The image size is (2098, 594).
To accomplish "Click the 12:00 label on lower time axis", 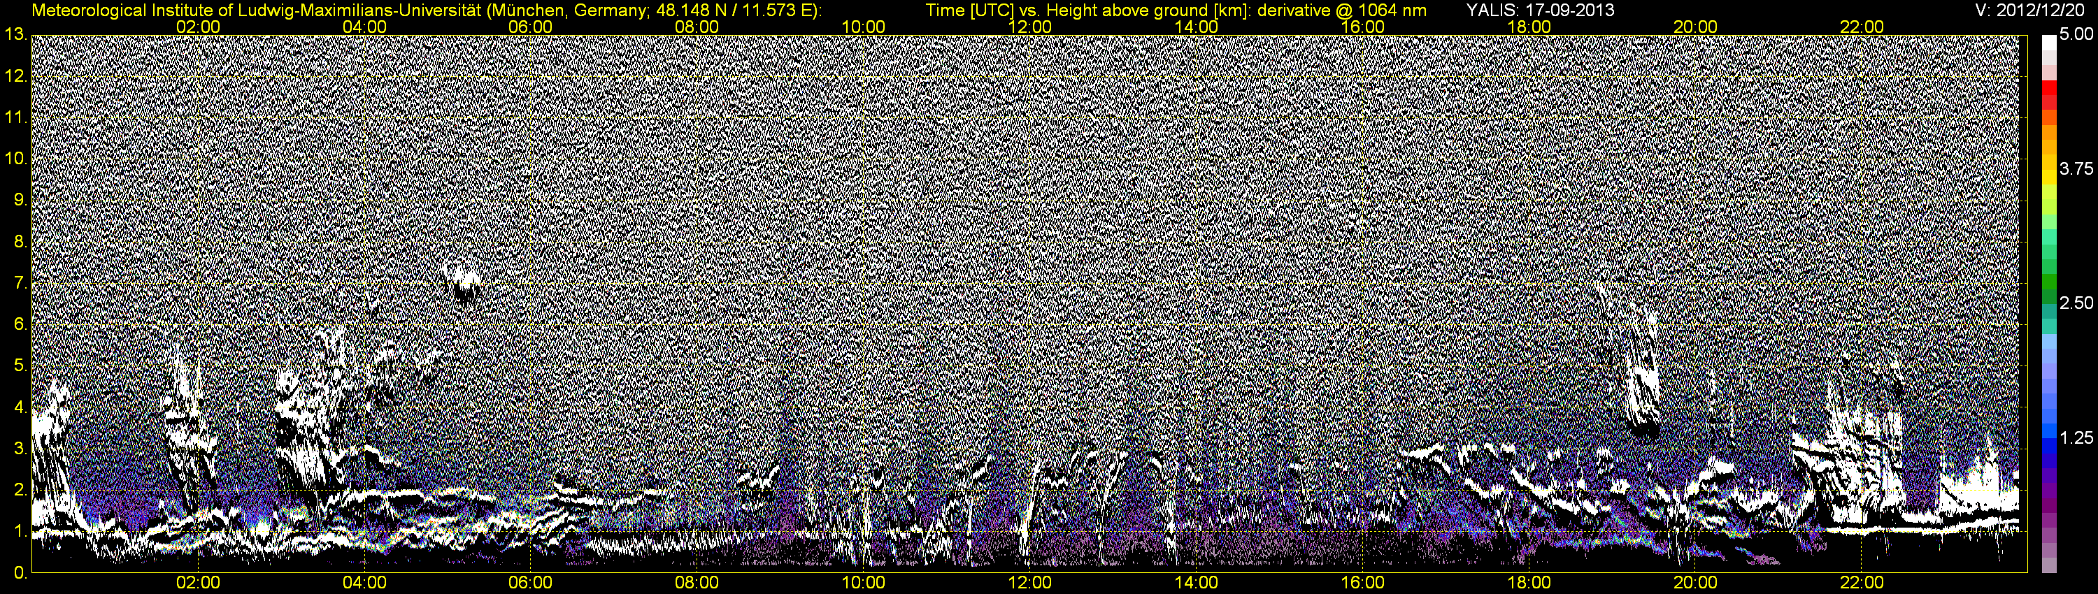I will [x=1029, y=583].
